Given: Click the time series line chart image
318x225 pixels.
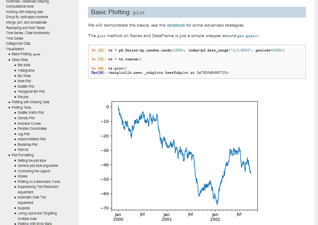Looking at the screenshot, I should pyautogui.click(x=179, y=161).
